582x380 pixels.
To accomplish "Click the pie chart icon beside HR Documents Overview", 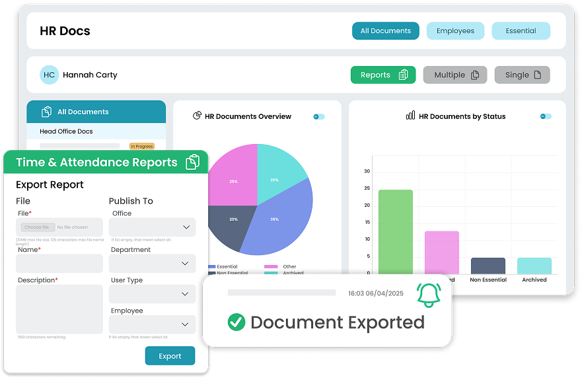I will pos(197,116).
